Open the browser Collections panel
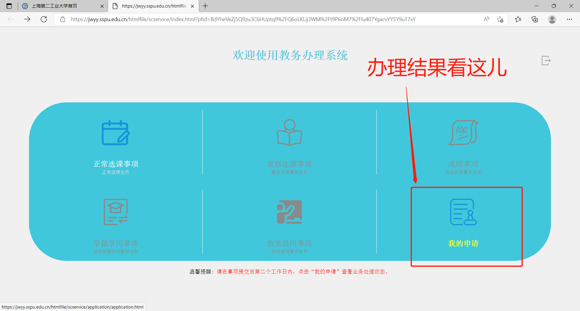The image size is (580, 311). [x=535, y=19]
